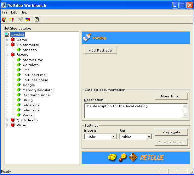Click the orange gear icon in NetGlue banner
The height and width of the screenshot is (175, 194).
[x=123, y=157]
